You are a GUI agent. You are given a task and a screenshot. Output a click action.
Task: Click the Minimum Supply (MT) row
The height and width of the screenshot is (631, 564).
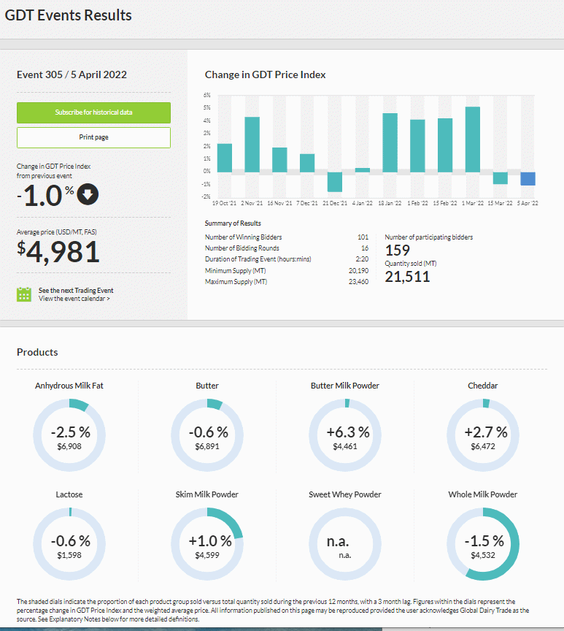click(x=287, y=270)
